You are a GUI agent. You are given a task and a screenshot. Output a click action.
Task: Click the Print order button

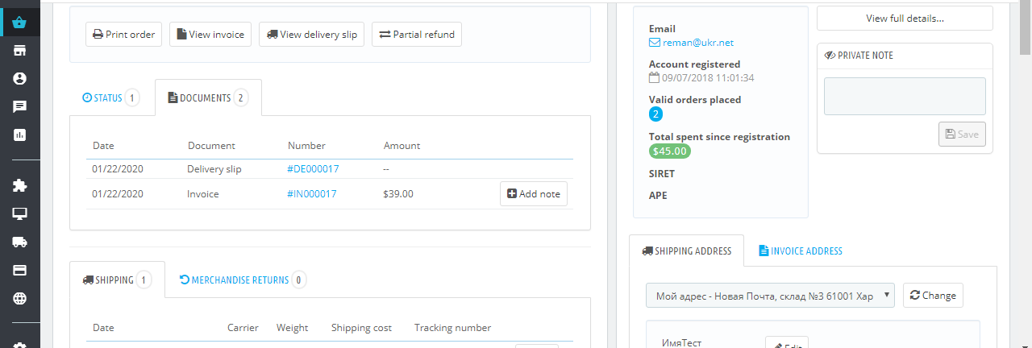tap(124, 35)
